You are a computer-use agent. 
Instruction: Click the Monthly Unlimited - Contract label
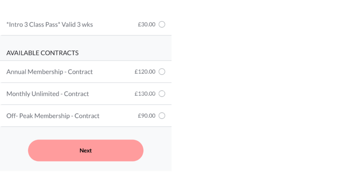click(48, 94)
